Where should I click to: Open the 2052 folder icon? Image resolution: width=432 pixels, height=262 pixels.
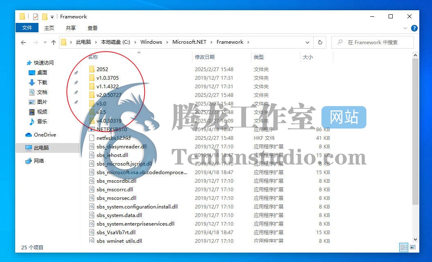pyautogui.click(x=92, y=69)
